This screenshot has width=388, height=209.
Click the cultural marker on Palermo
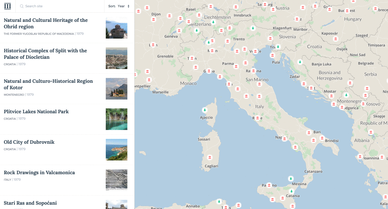pyautogui.click(x=269, y=185)
